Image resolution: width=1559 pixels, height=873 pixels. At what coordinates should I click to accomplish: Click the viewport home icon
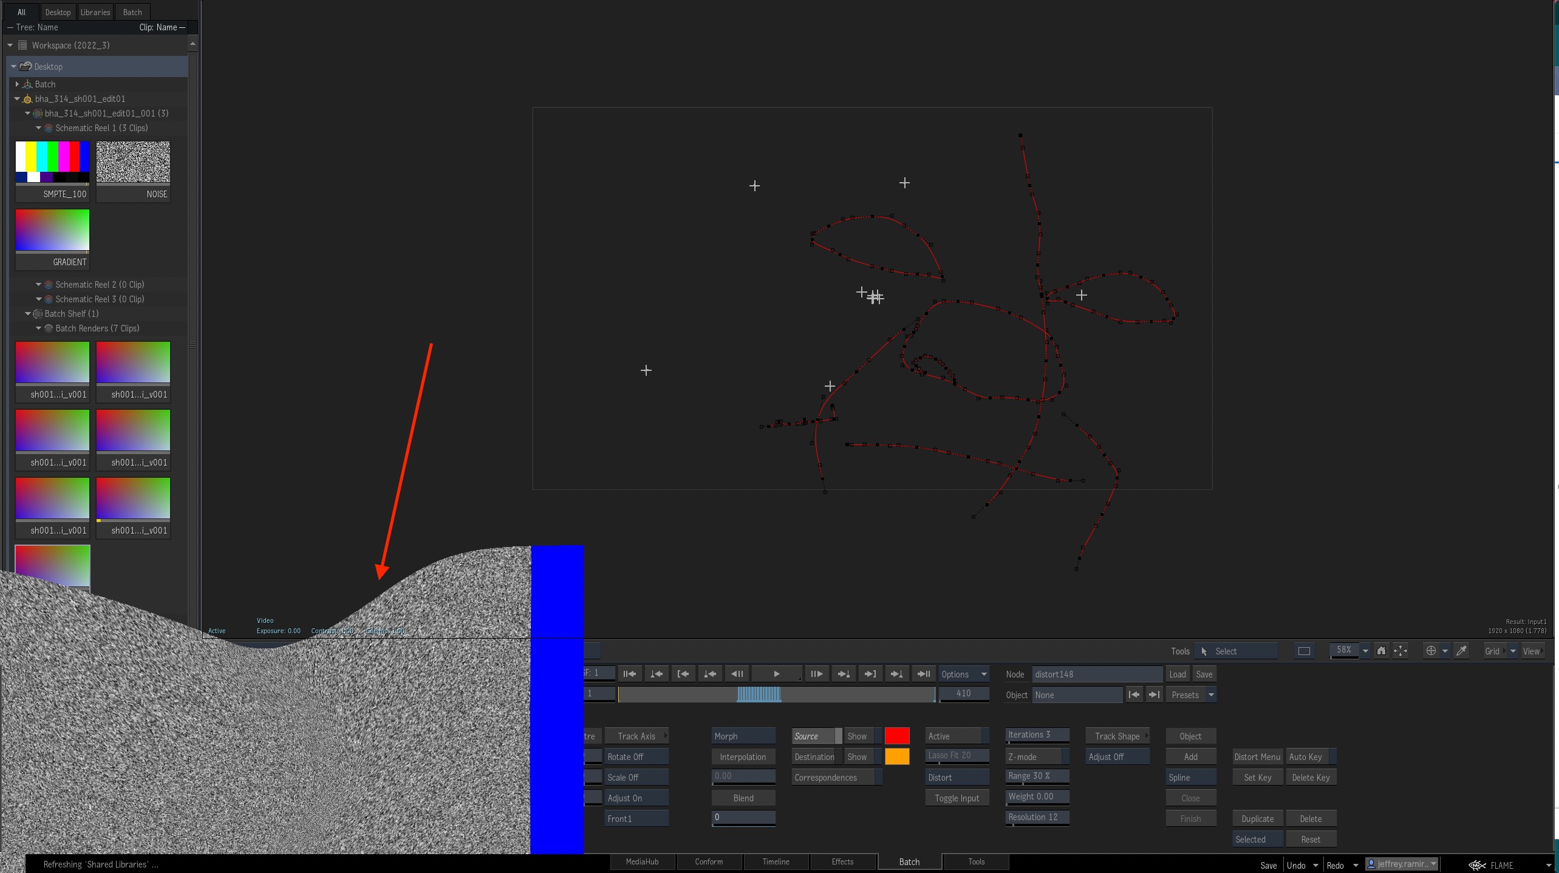(1381, 651)
